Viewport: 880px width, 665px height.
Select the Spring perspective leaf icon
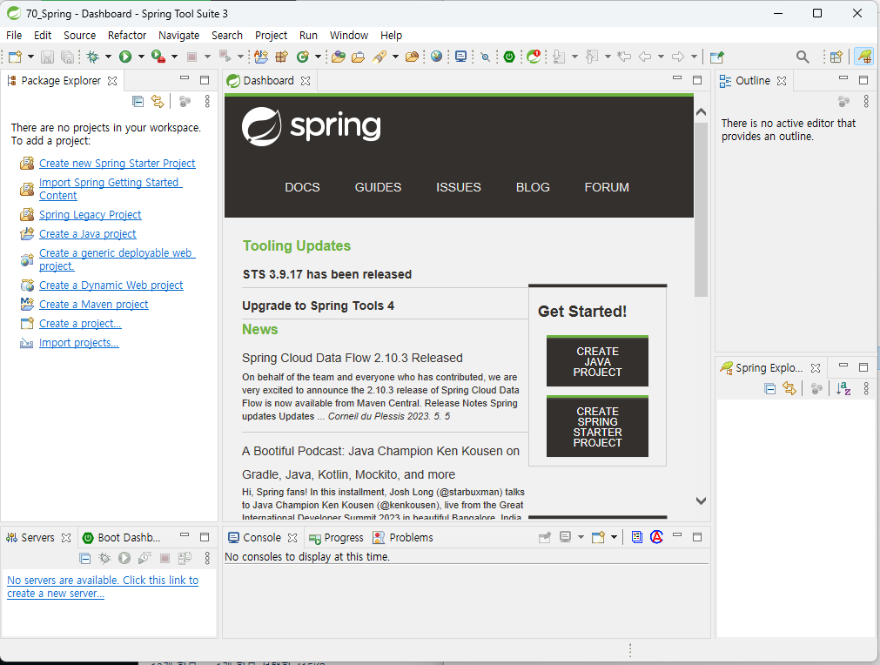click(x=864, y=57)
